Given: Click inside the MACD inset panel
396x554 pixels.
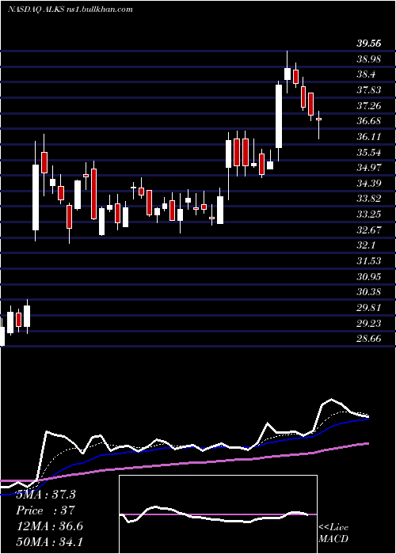Looking at the screenshot, I should click(x=218, y=514).
